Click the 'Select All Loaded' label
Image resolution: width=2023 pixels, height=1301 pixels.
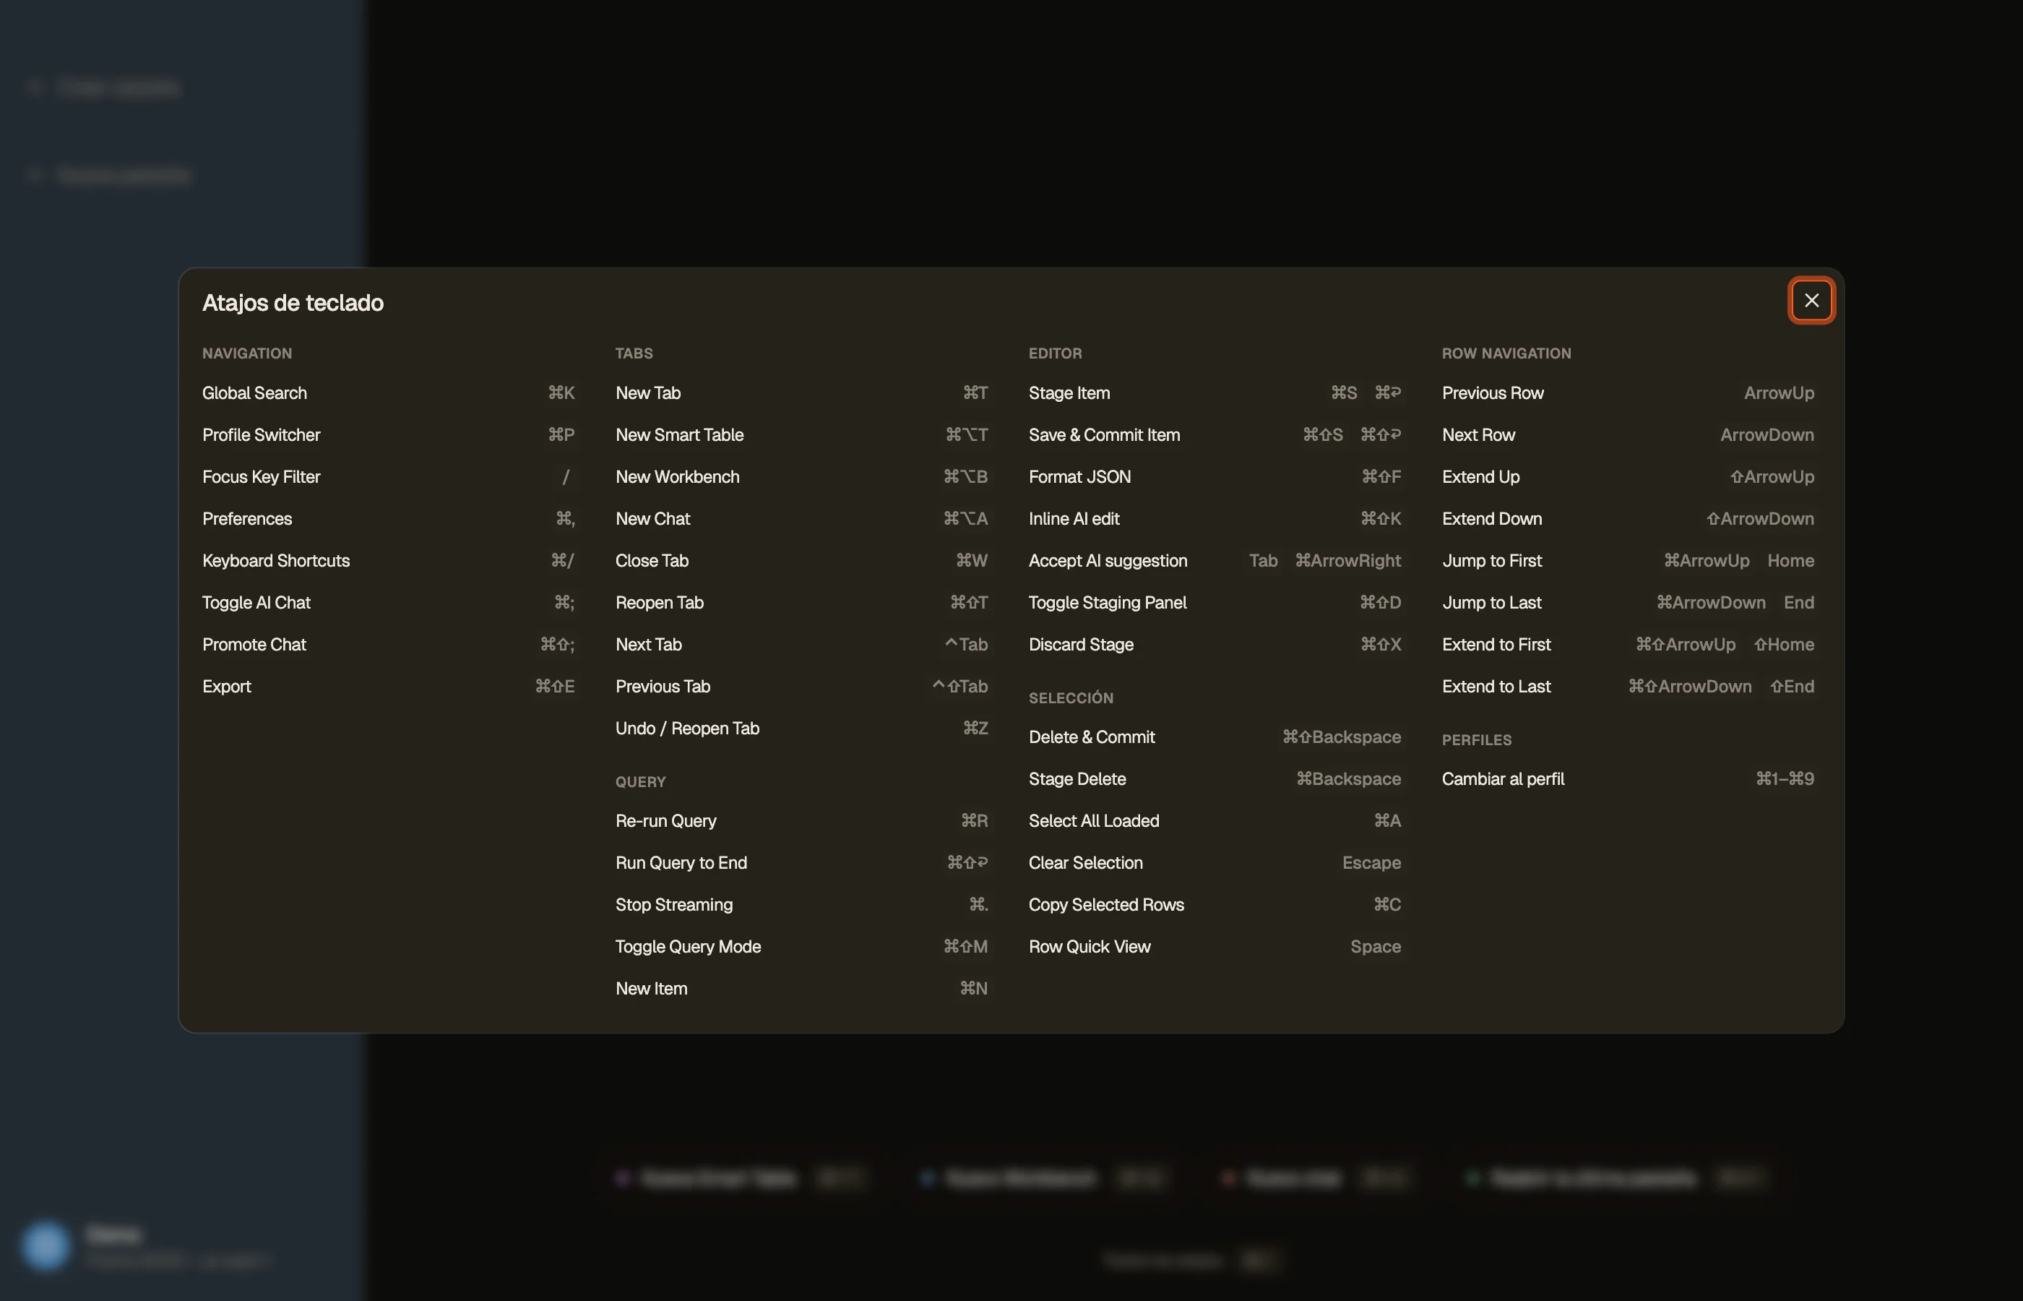click(x=1093, y=821)
